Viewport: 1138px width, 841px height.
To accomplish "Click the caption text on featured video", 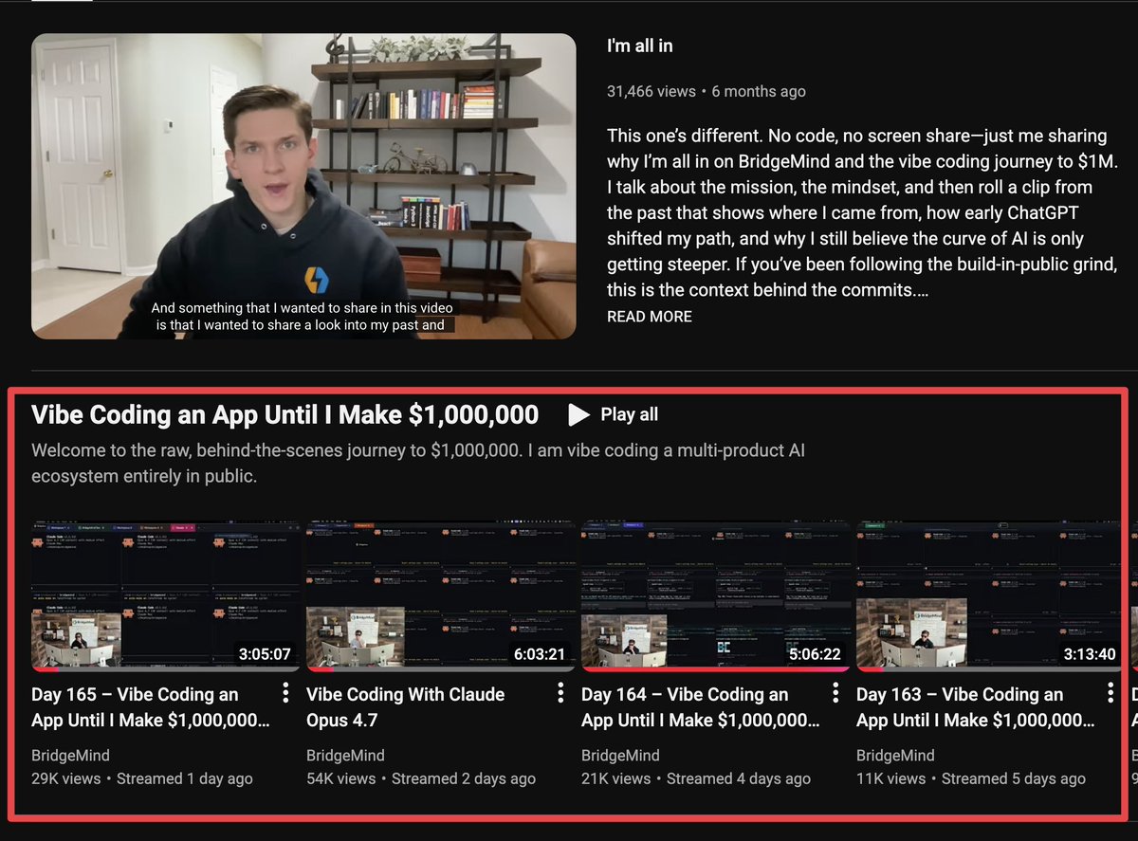I will click(303, 317).
